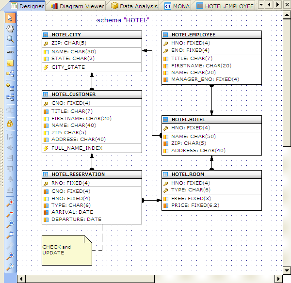This screenshot has height=283, width=291.
Task: Click the padlock lock icon
Action: pos(10,123)
